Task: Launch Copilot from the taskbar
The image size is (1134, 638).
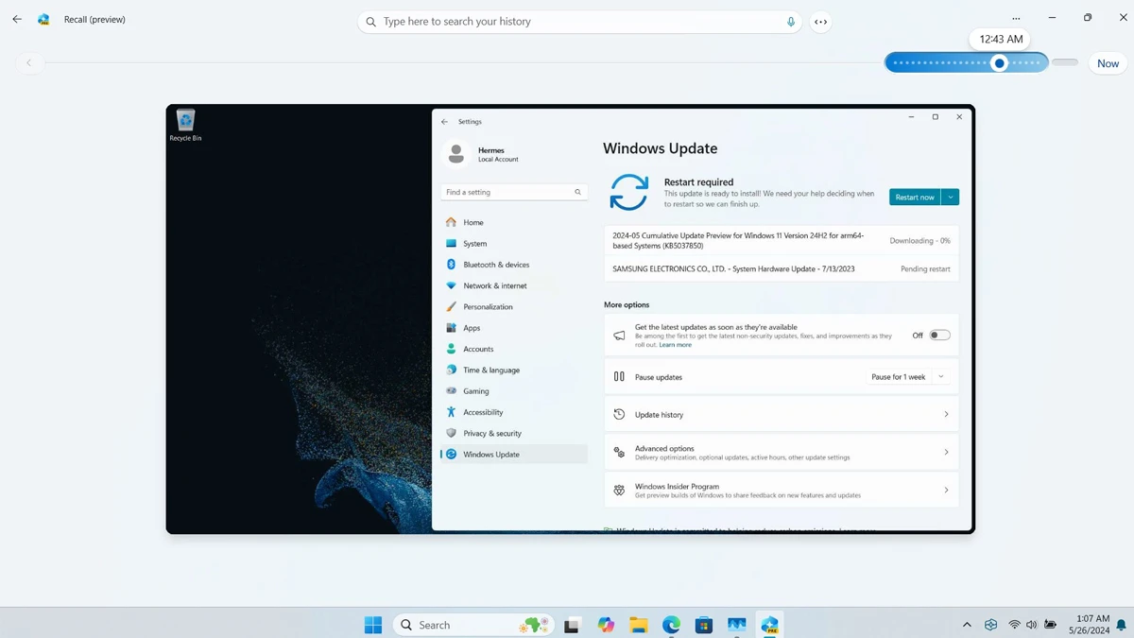Action: (606, 625)
